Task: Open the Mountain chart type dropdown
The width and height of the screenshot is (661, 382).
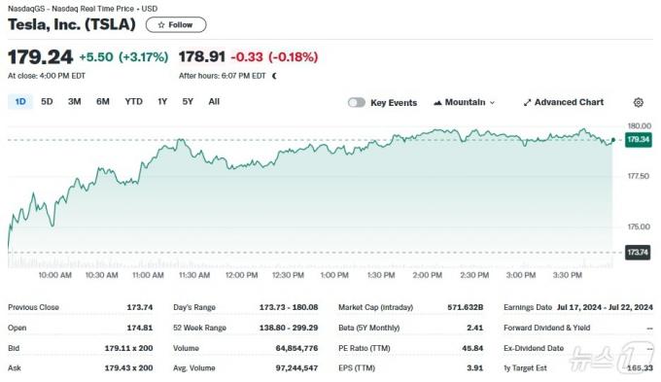Action: tap(464, 102)
